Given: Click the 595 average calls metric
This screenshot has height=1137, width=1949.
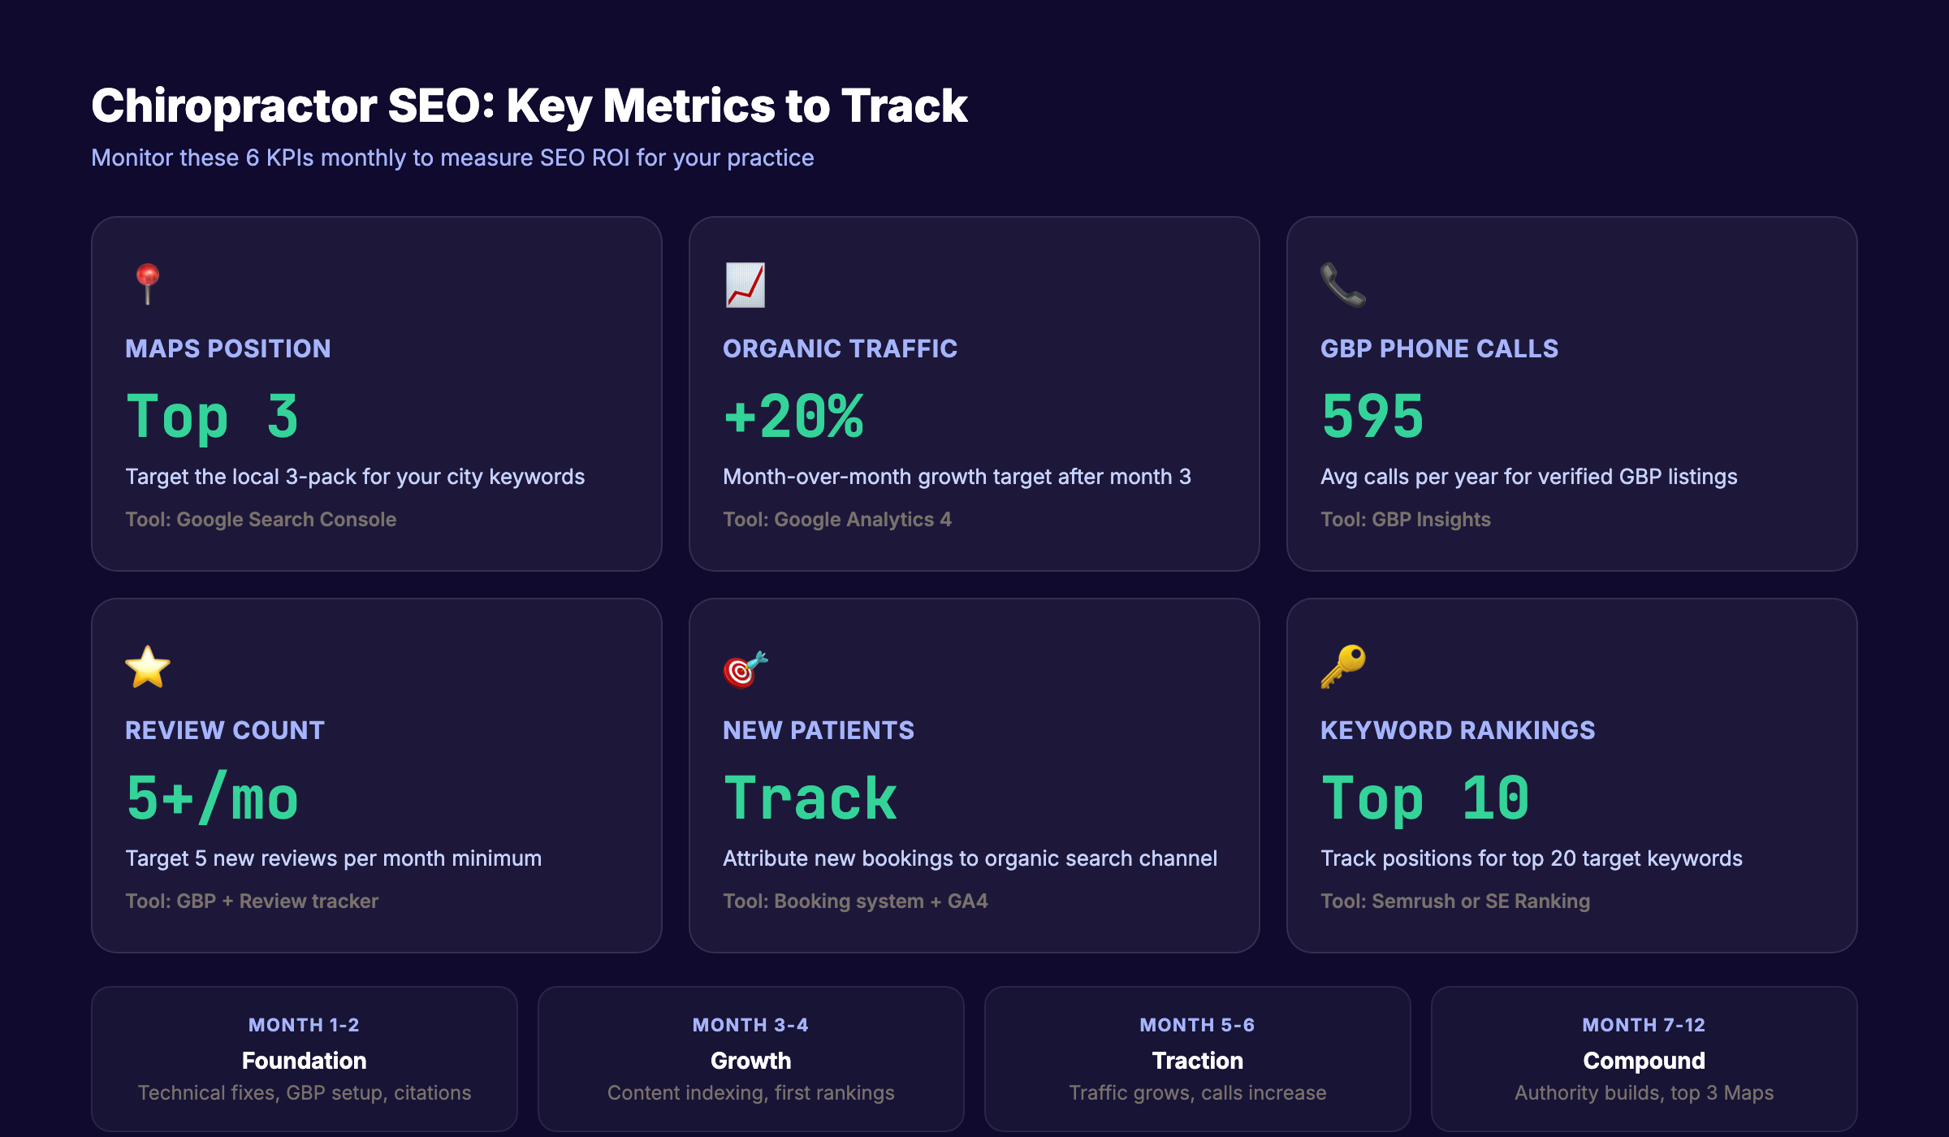Looking at the screenshot, I should pyautogui.click(x=1372, y=417).
